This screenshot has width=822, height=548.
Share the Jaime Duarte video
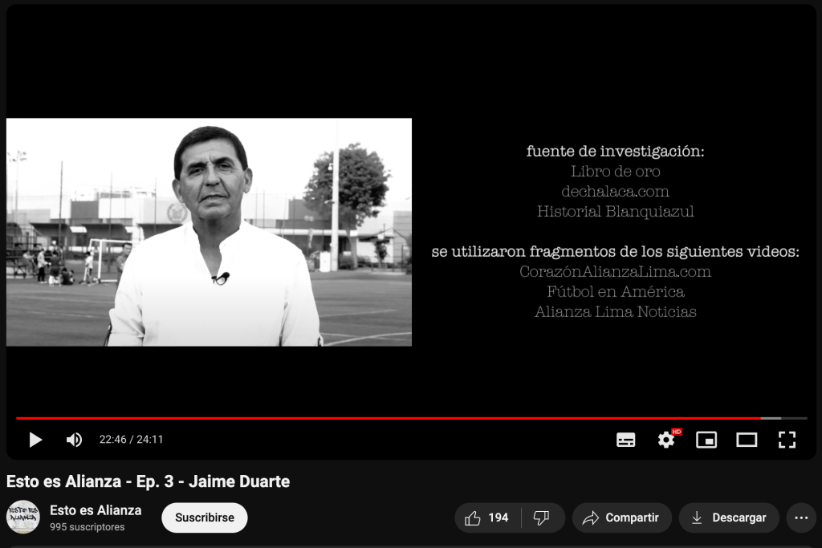coord(621,518)
